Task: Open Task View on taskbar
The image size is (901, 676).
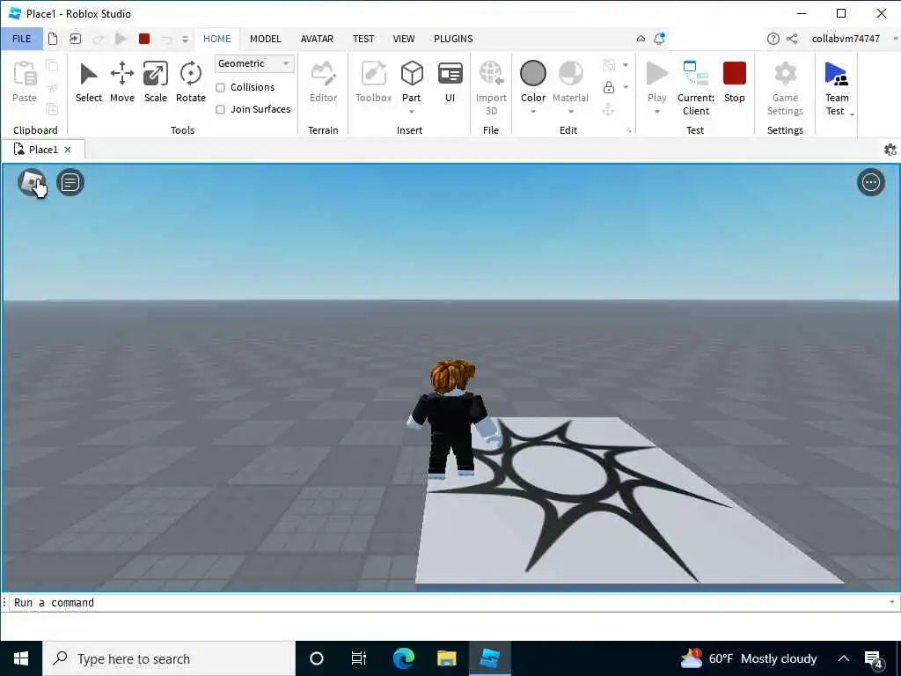Action: pyautogui.click(x=359, y=658)
